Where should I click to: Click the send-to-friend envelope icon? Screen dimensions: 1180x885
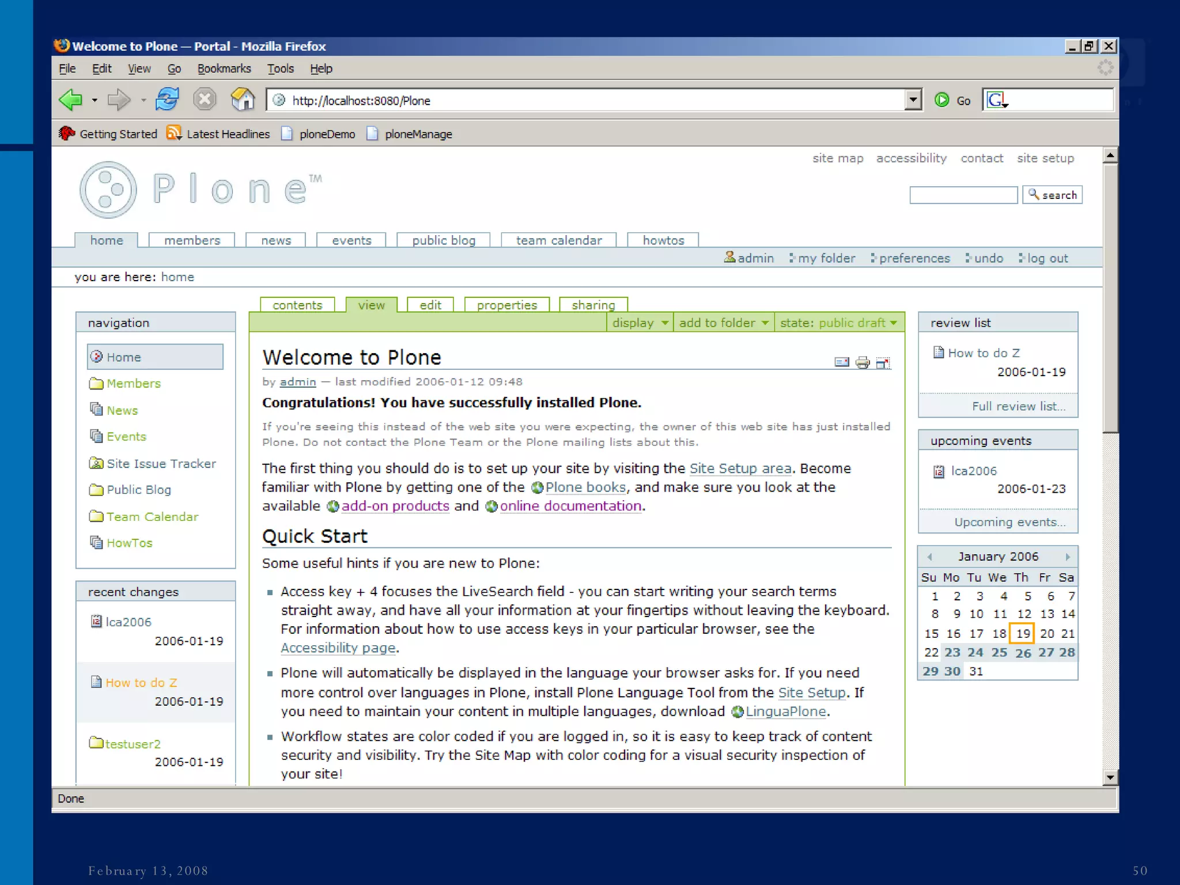842,362
